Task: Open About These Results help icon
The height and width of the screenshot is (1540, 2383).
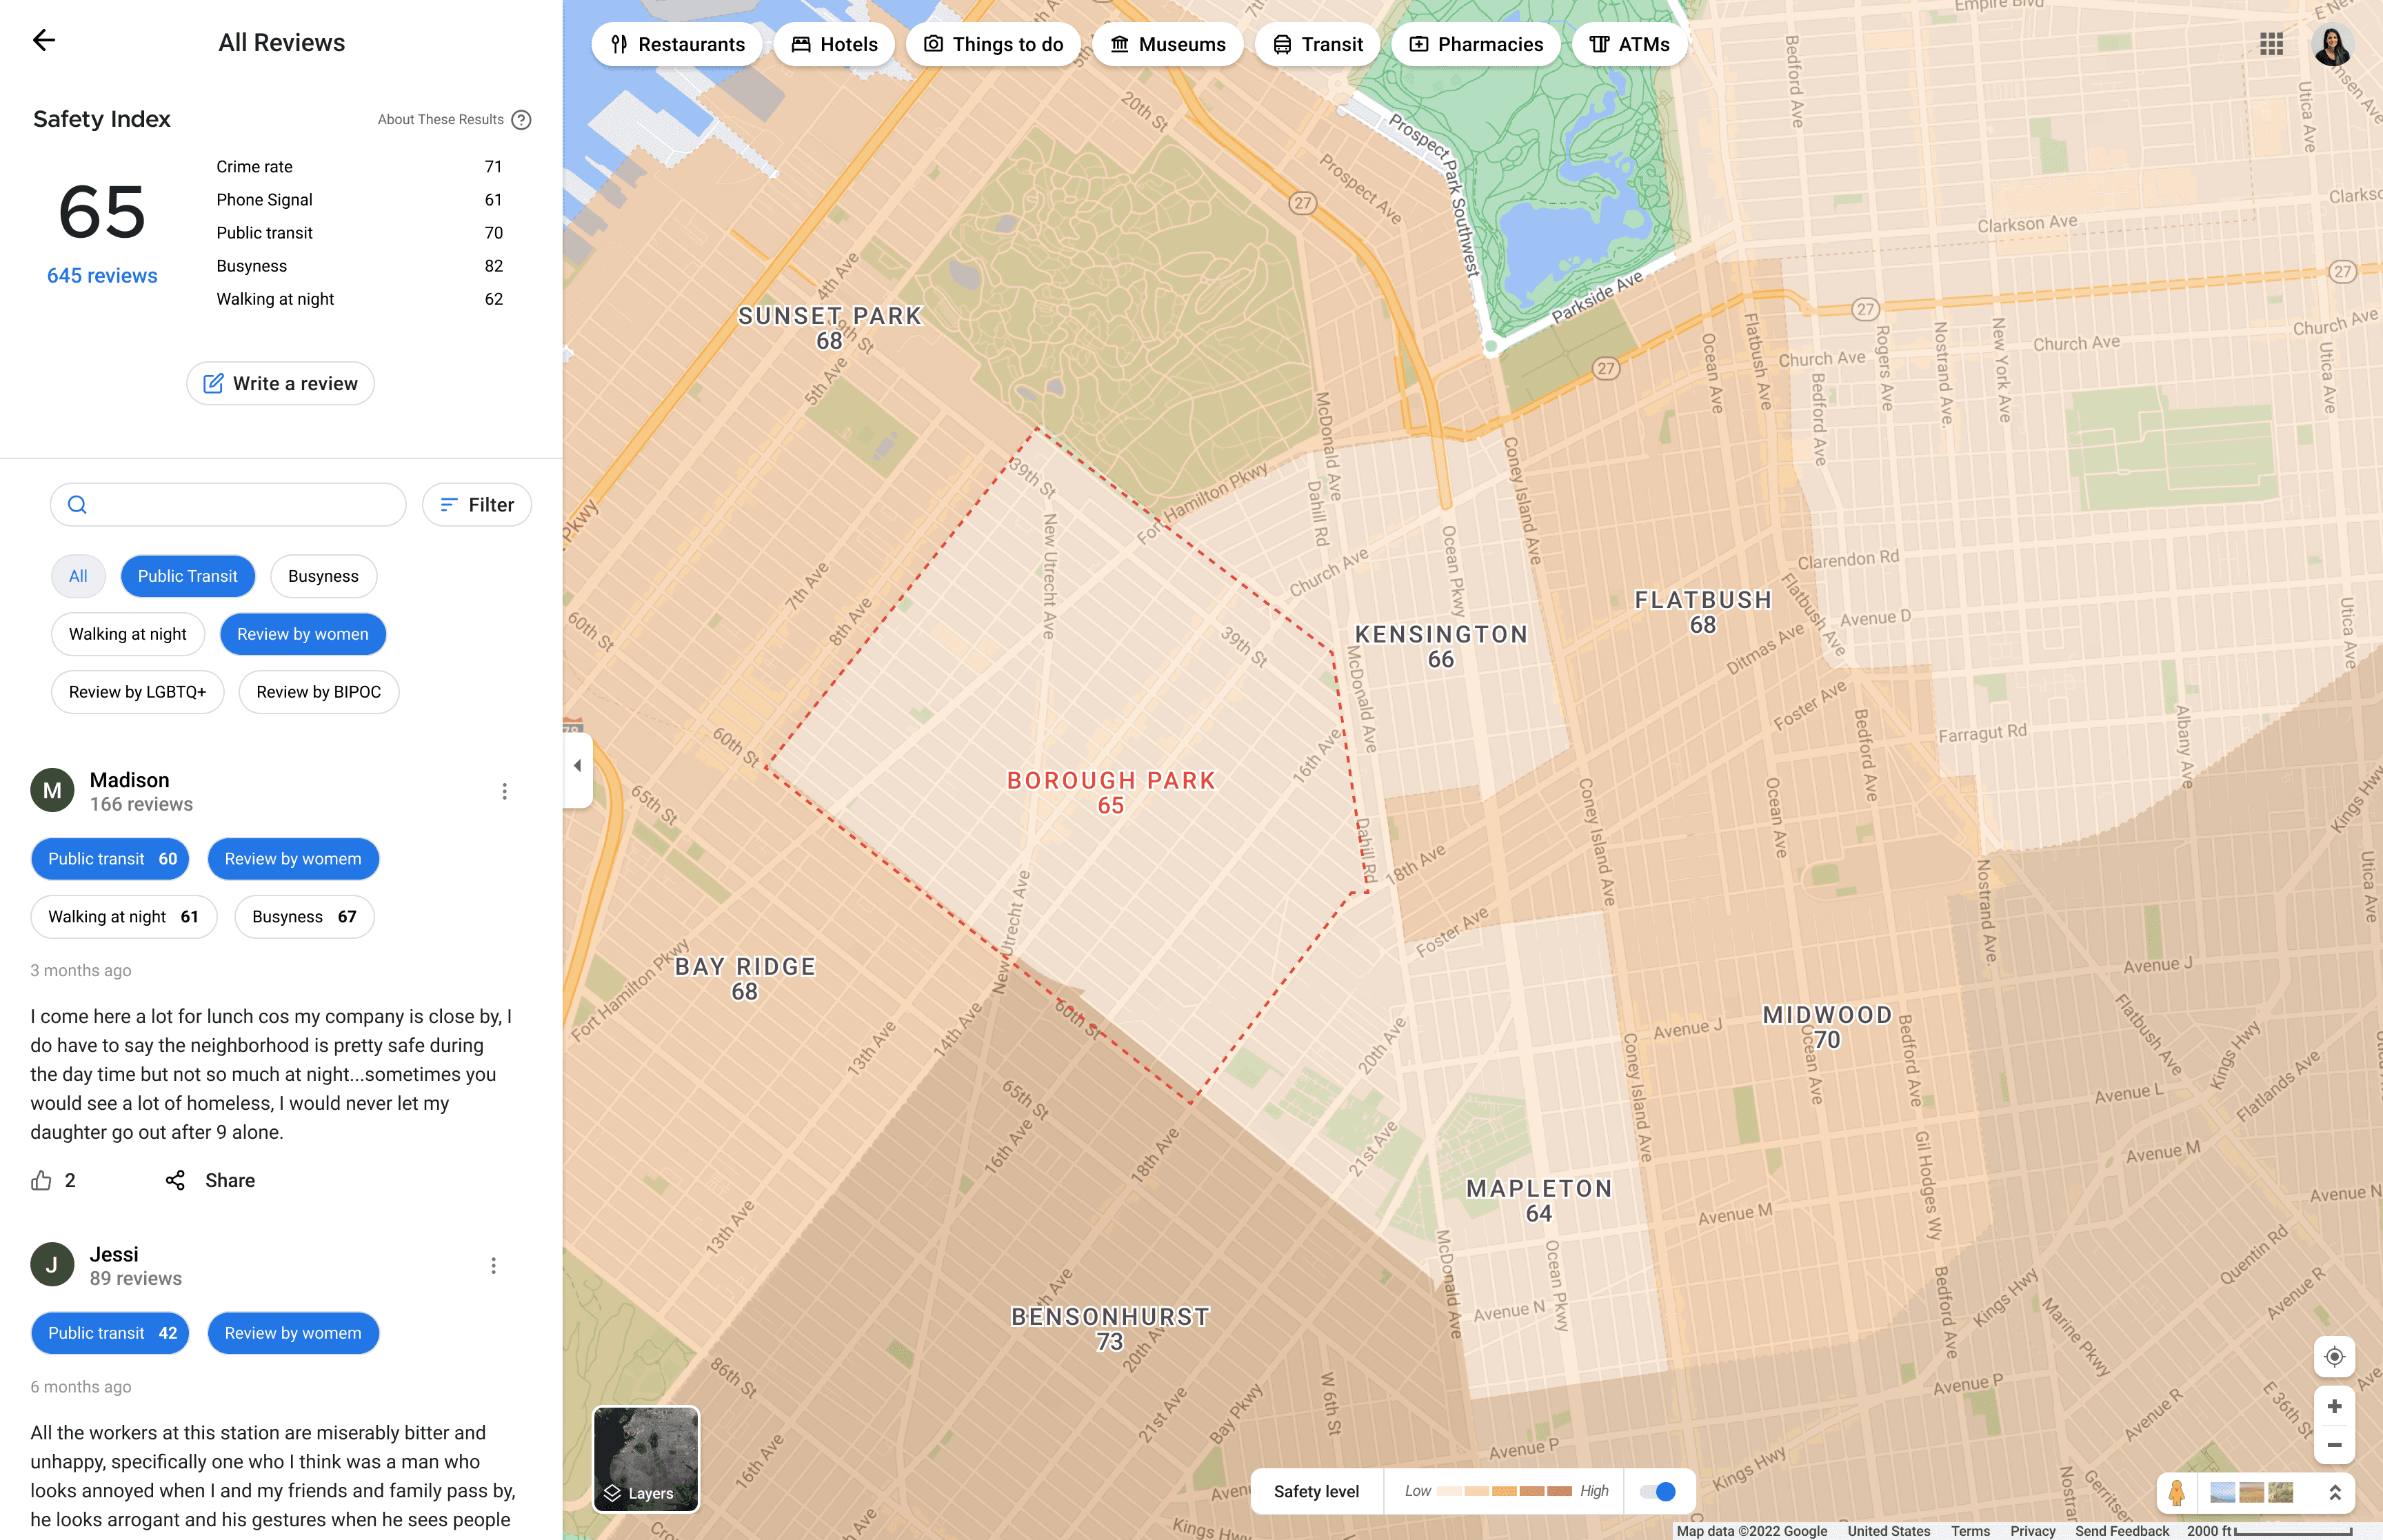Action: (521, 120)
